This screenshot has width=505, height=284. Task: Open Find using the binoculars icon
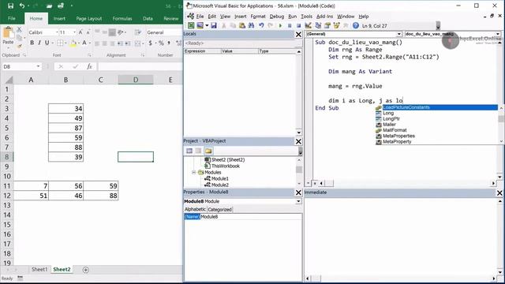[251, 25]
